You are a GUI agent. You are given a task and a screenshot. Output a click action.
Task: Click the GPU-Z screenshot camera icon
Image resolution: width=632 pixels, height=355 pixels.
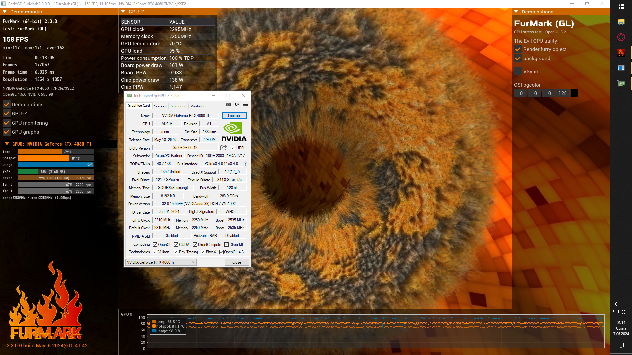228,105
